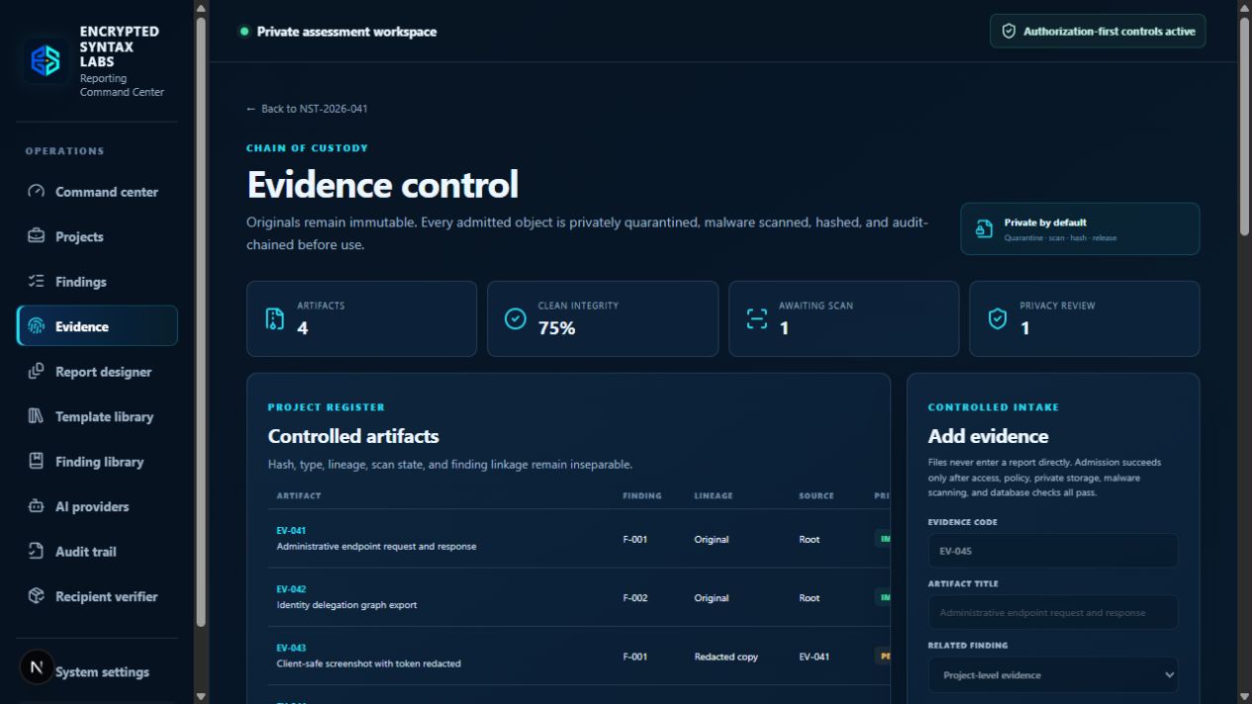
Task: Click the ARTIFACT column header
Action: [299, 495]
